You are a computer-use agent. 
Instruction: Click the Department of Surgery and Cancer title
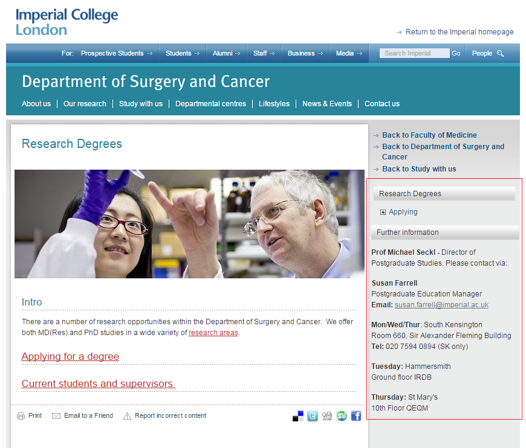146,82
